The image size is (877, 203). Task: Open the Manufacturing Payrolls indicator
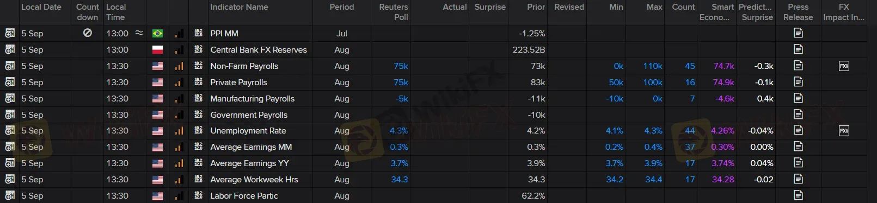[252, 98]
